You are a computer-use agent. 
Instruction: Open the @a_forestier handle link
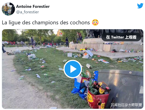(27, 12)
